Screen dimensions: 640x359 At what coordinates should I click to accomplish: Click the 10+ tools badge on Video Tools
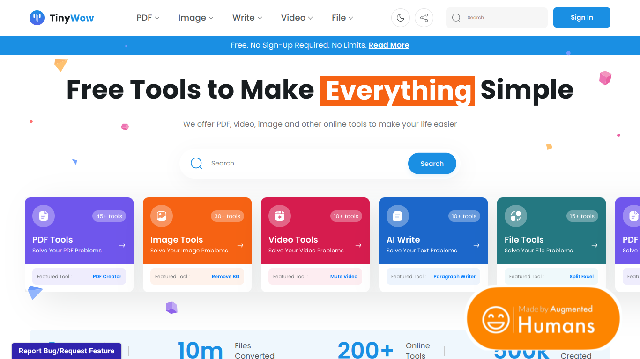(x=346, y=216)
